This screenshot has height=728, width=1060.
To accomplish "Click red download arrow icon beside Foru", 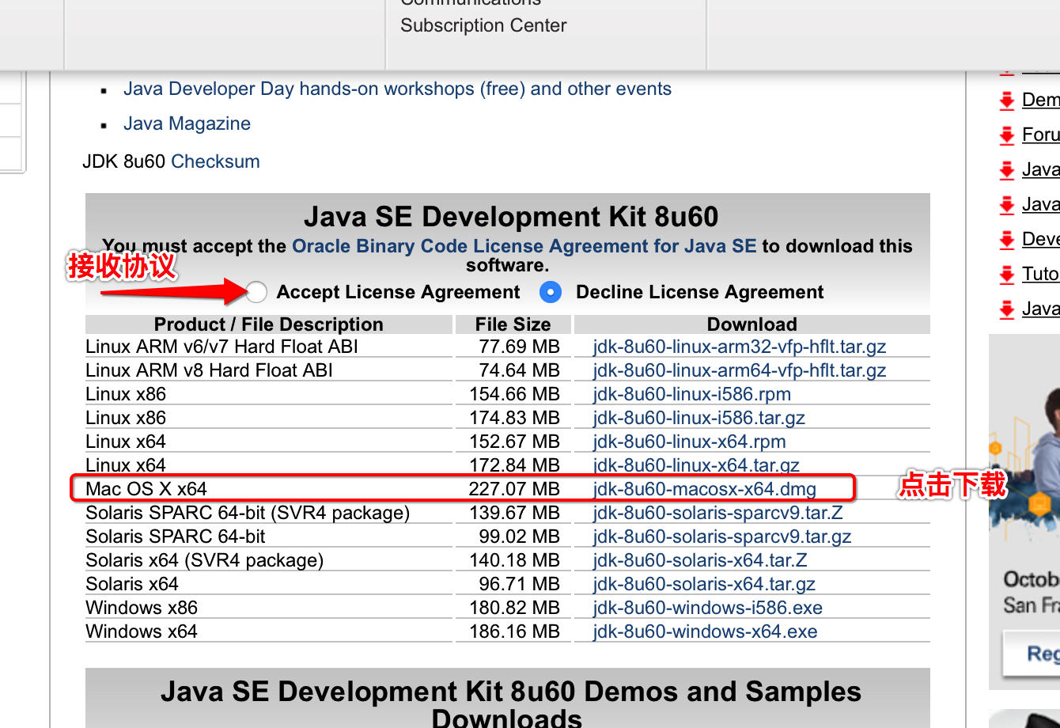I will click(x=1007, y=135).
